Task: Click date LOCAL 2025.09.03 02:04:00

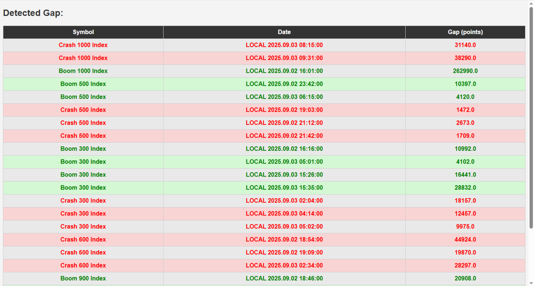Action: point(284,201)
